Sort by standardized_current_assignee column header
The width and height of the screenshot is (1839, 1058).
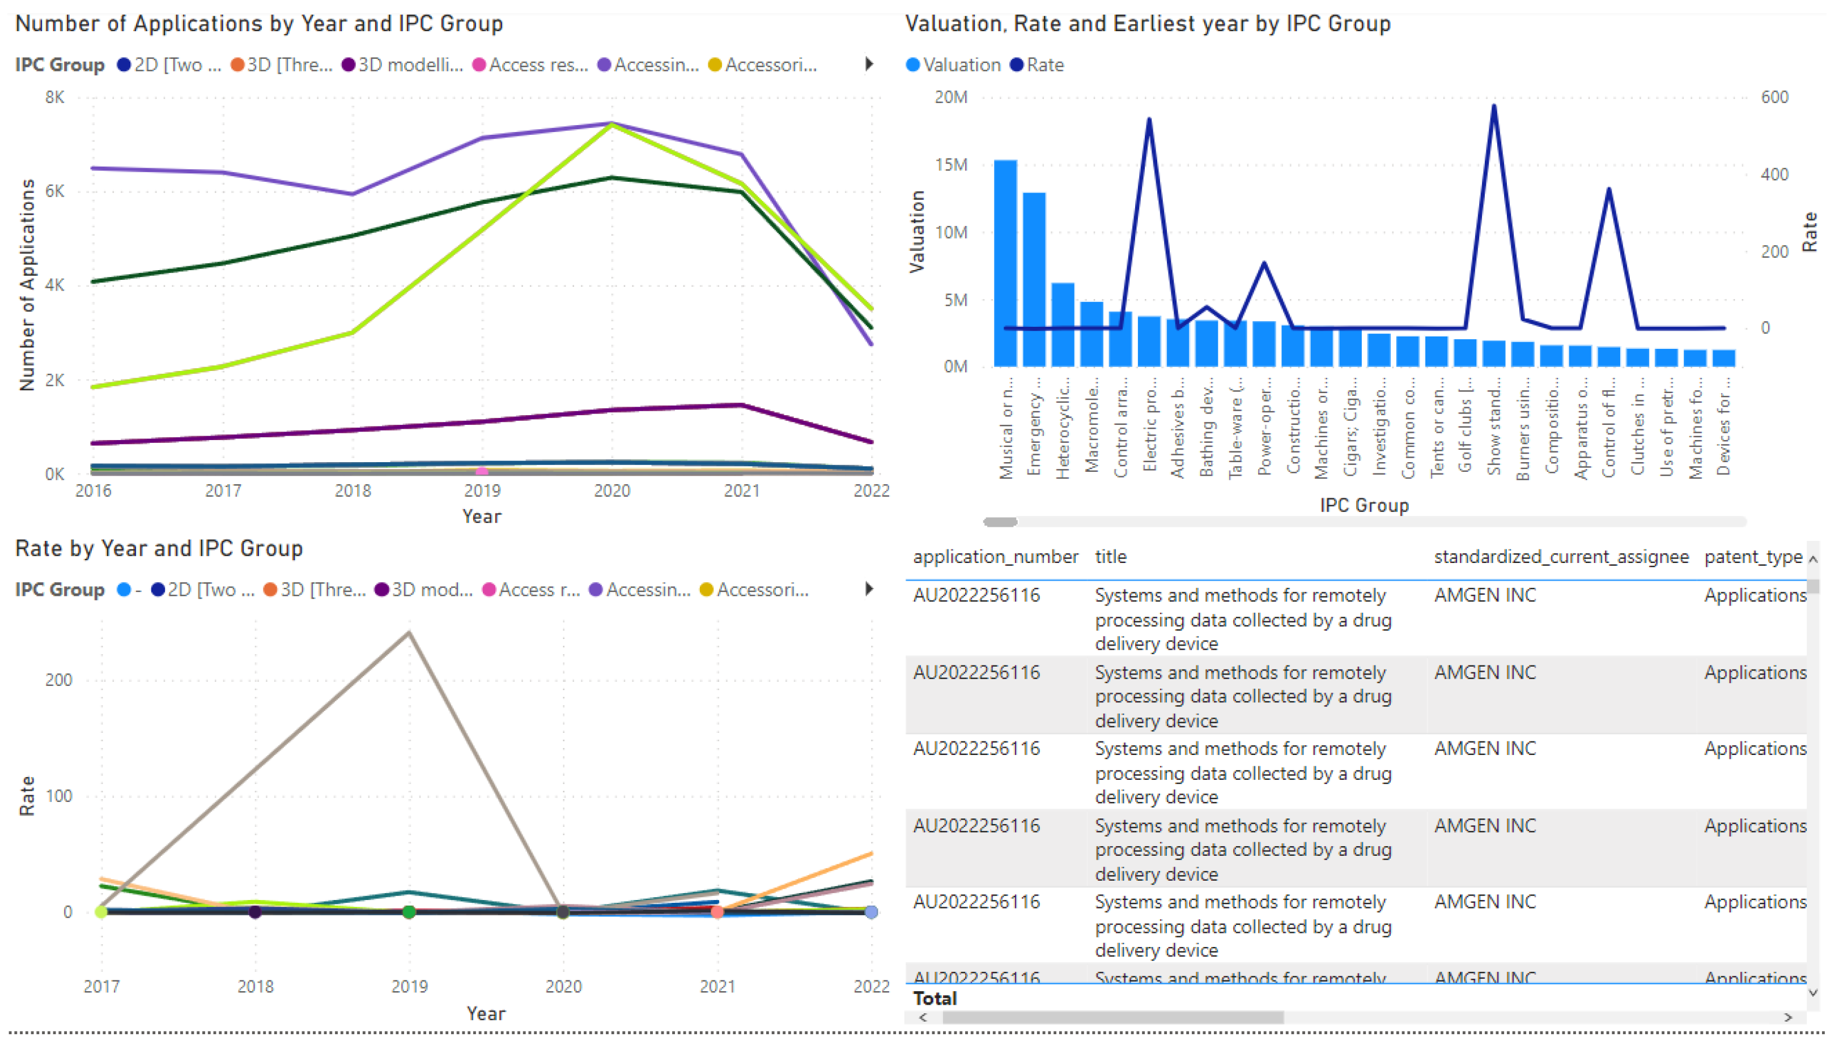pos(1561,557)
